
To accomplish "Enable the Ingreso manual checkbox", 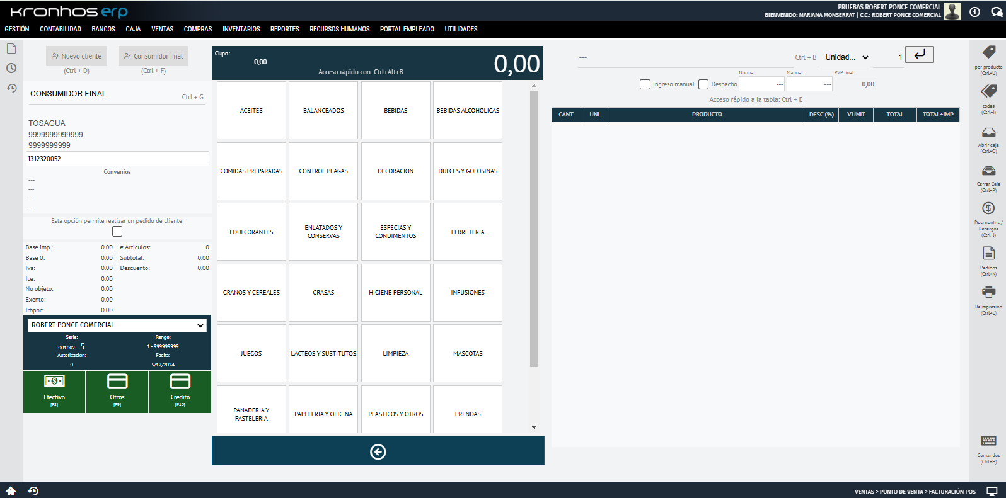I will 645,84.
